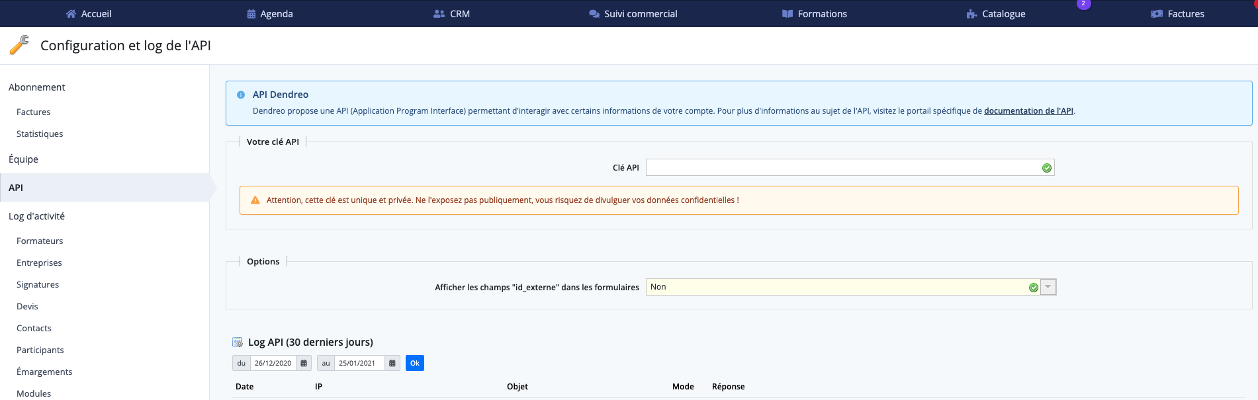This screenshot has width=1258, height=400.
Task: Click the documentation de l'API link
Action: click(1028, 111)
